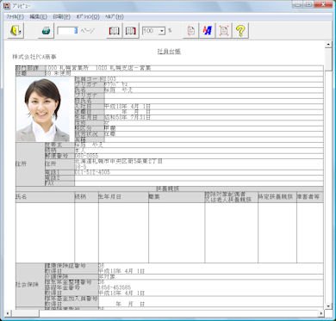Screen dimensions: 336x321
Task: Click the 特定扶養親族 column header
Action: pyautogui.click(x=276, y=197)
